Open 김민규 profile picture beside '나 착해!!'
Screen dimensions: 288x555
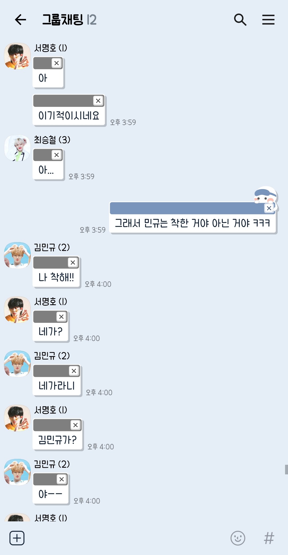17,255
